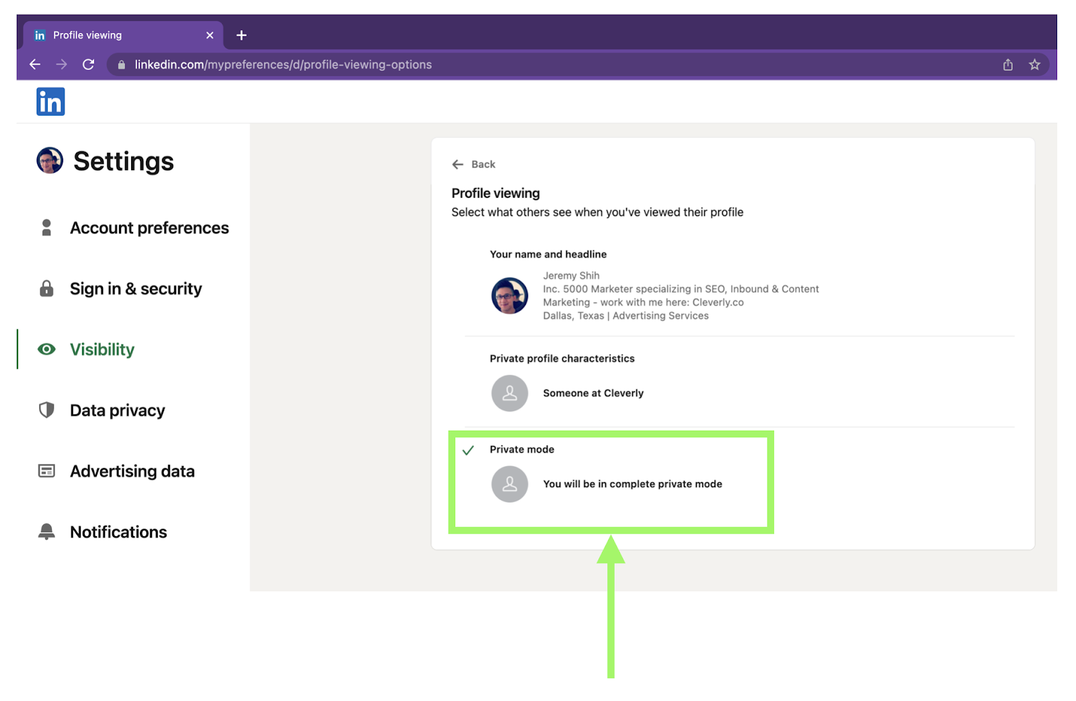Screen dimensions: 1076x701
Task: Click the padlock icon in the address bar
Action: (122, 65)
